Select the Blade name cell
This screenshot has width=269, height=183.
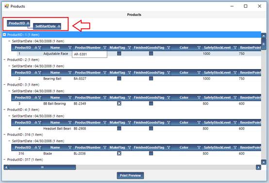48,153
